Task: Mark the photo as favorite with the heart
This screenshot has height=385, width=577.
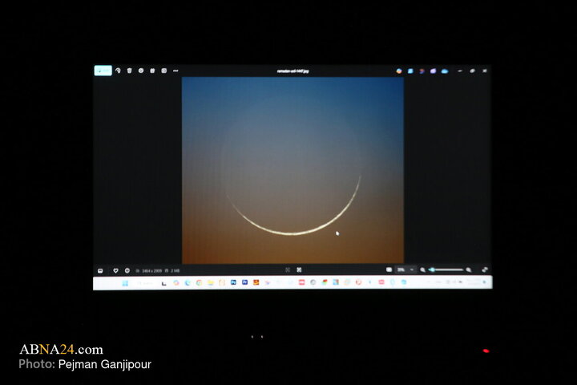Action: point(115,270)
